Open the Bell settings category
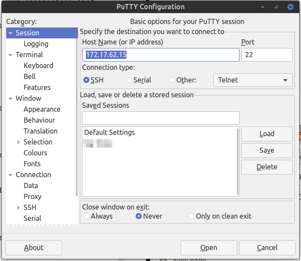The height and width of the screenshot is (261, 301). [x=30, y=76]
